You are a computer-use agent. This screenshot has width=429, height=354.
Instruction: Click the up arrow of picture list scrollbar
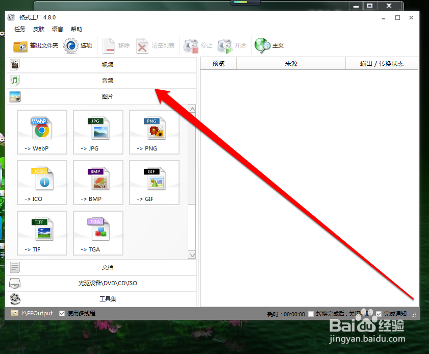[192, 109]
